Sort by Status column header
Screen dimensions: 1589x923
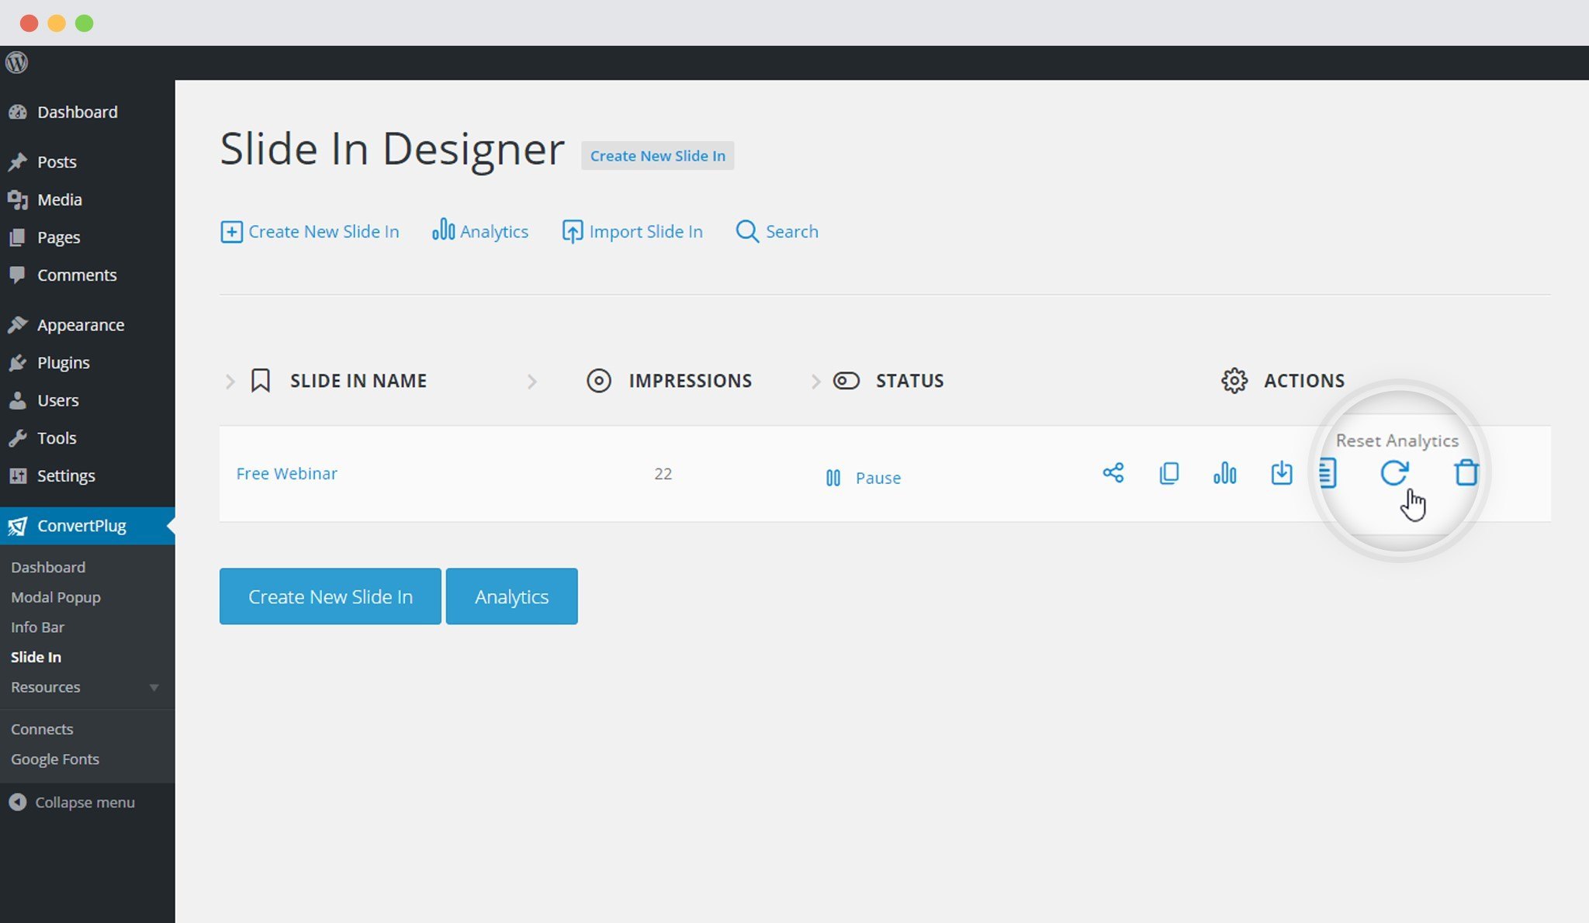909,381
